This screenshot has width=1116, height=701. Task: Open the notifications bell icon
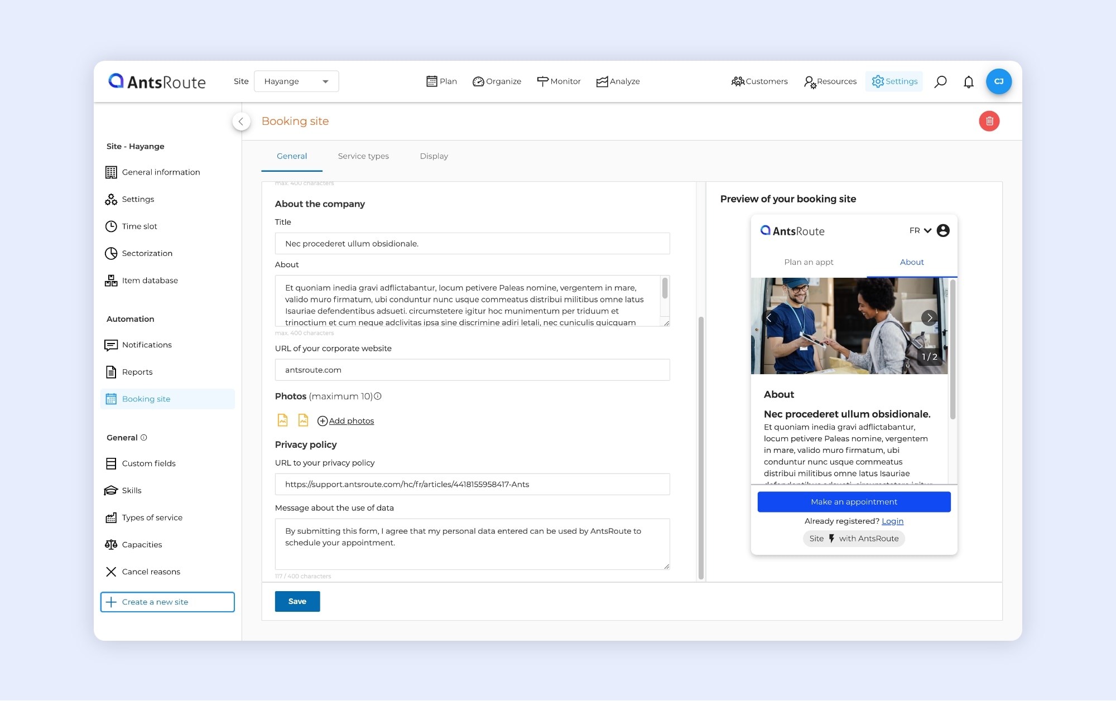pos(969,81)
